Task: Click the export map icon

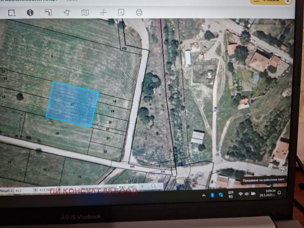Action: (121, 13)
